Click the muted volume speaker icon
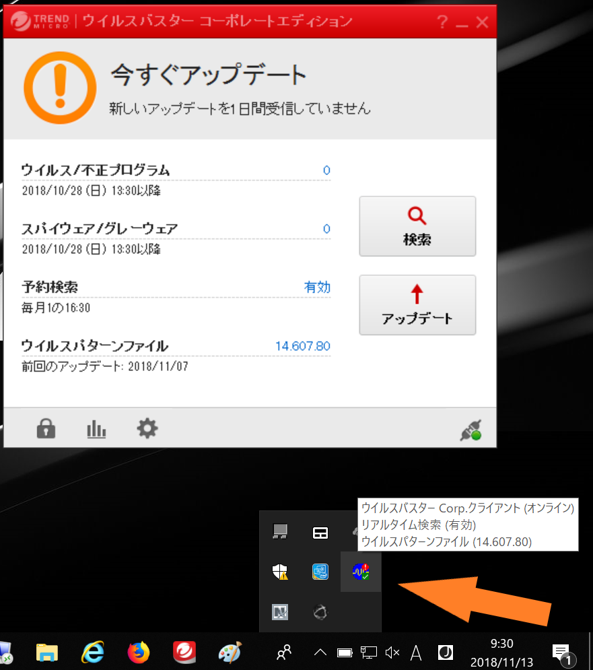This screenshot has height=670, width=593. tap(392, 652)
